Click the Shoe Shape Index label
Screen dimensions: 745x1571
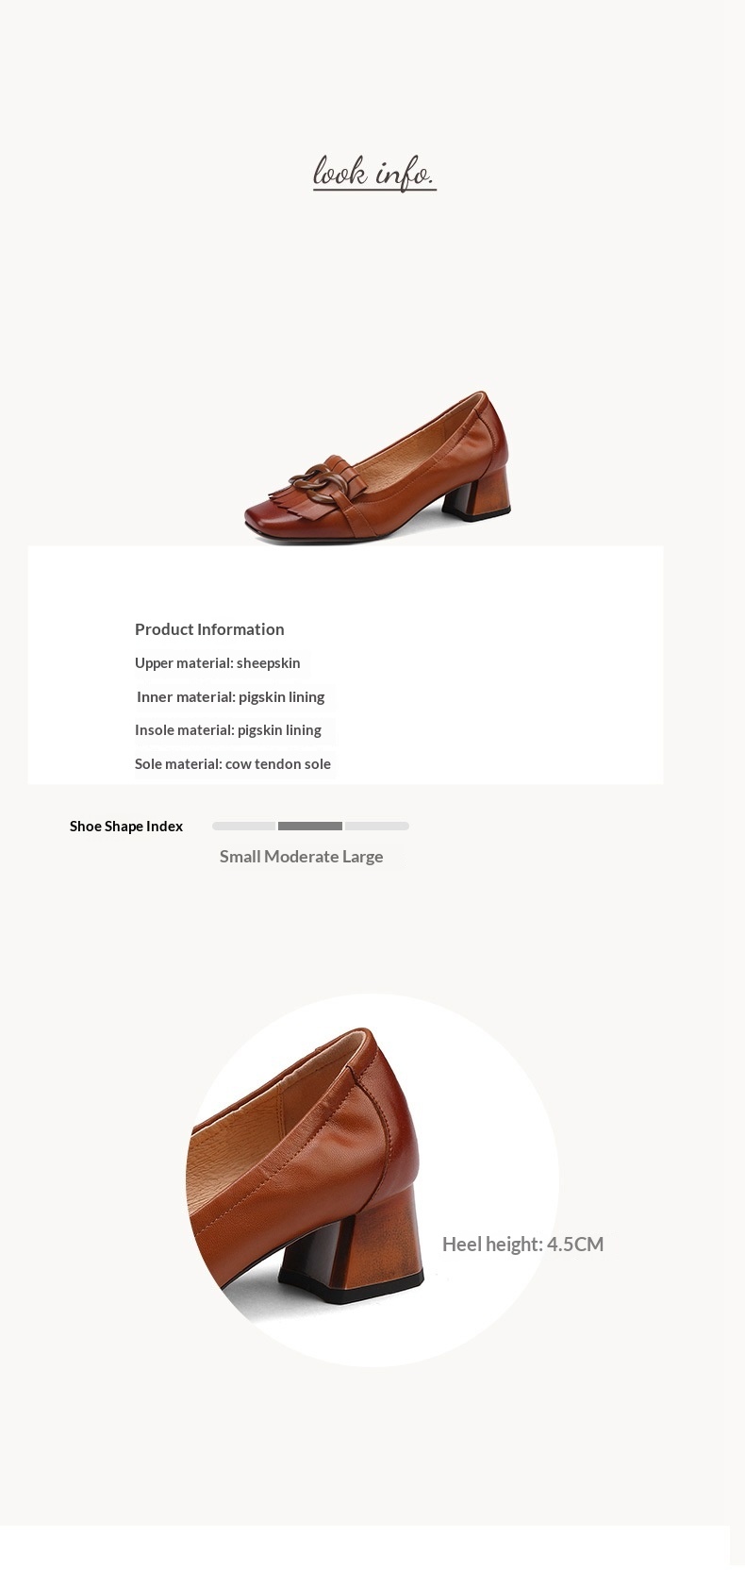(x=126, y=827)
